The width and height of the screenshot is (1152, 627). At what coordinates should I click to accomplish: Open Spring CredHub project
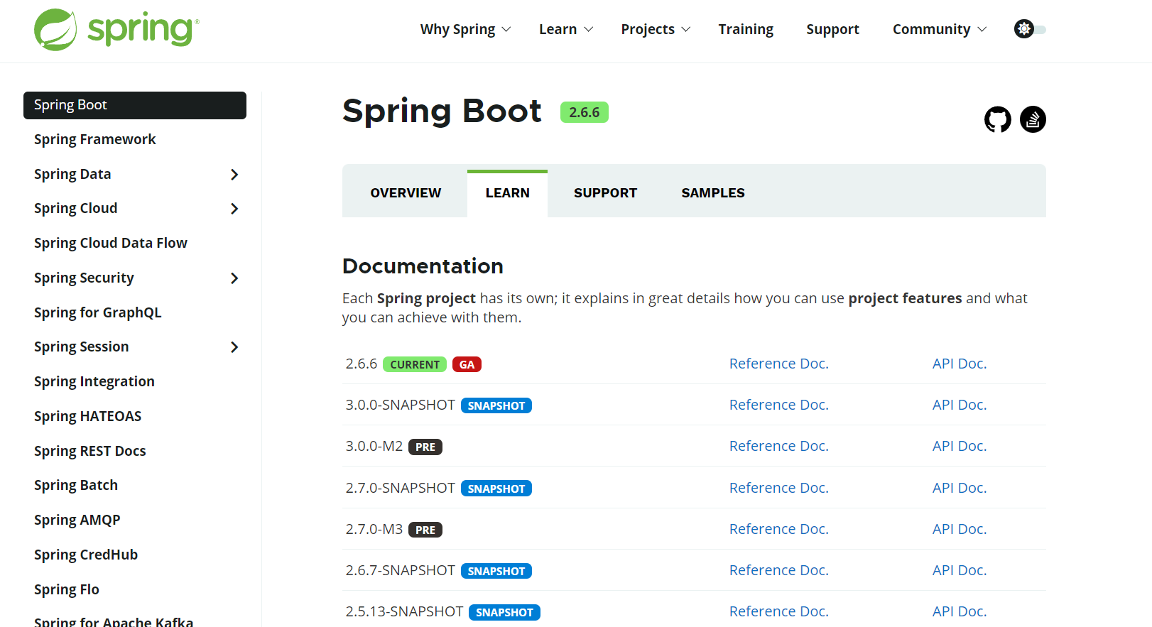[86, 555]
